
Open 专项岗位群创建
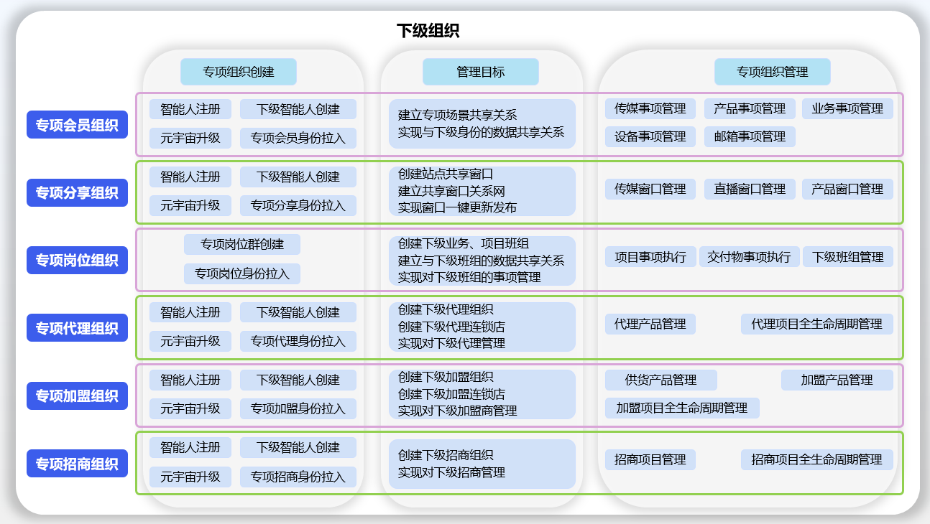point(242,244)
